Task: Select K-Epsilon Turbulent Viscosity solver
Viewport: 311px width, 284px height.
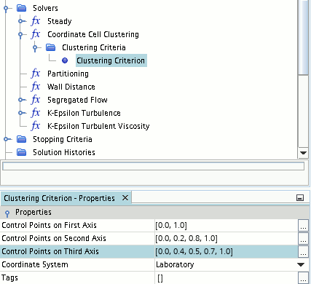Action: 98,126
